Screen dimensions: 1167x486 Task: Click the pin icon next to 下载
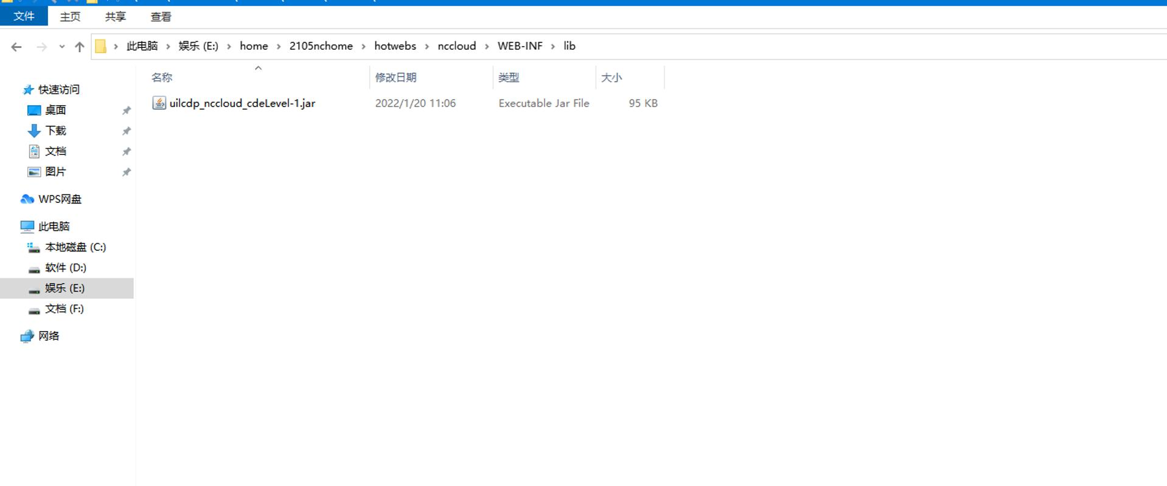127,131
